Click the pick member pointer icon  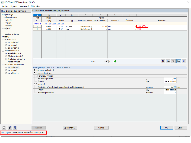point(173,61)
